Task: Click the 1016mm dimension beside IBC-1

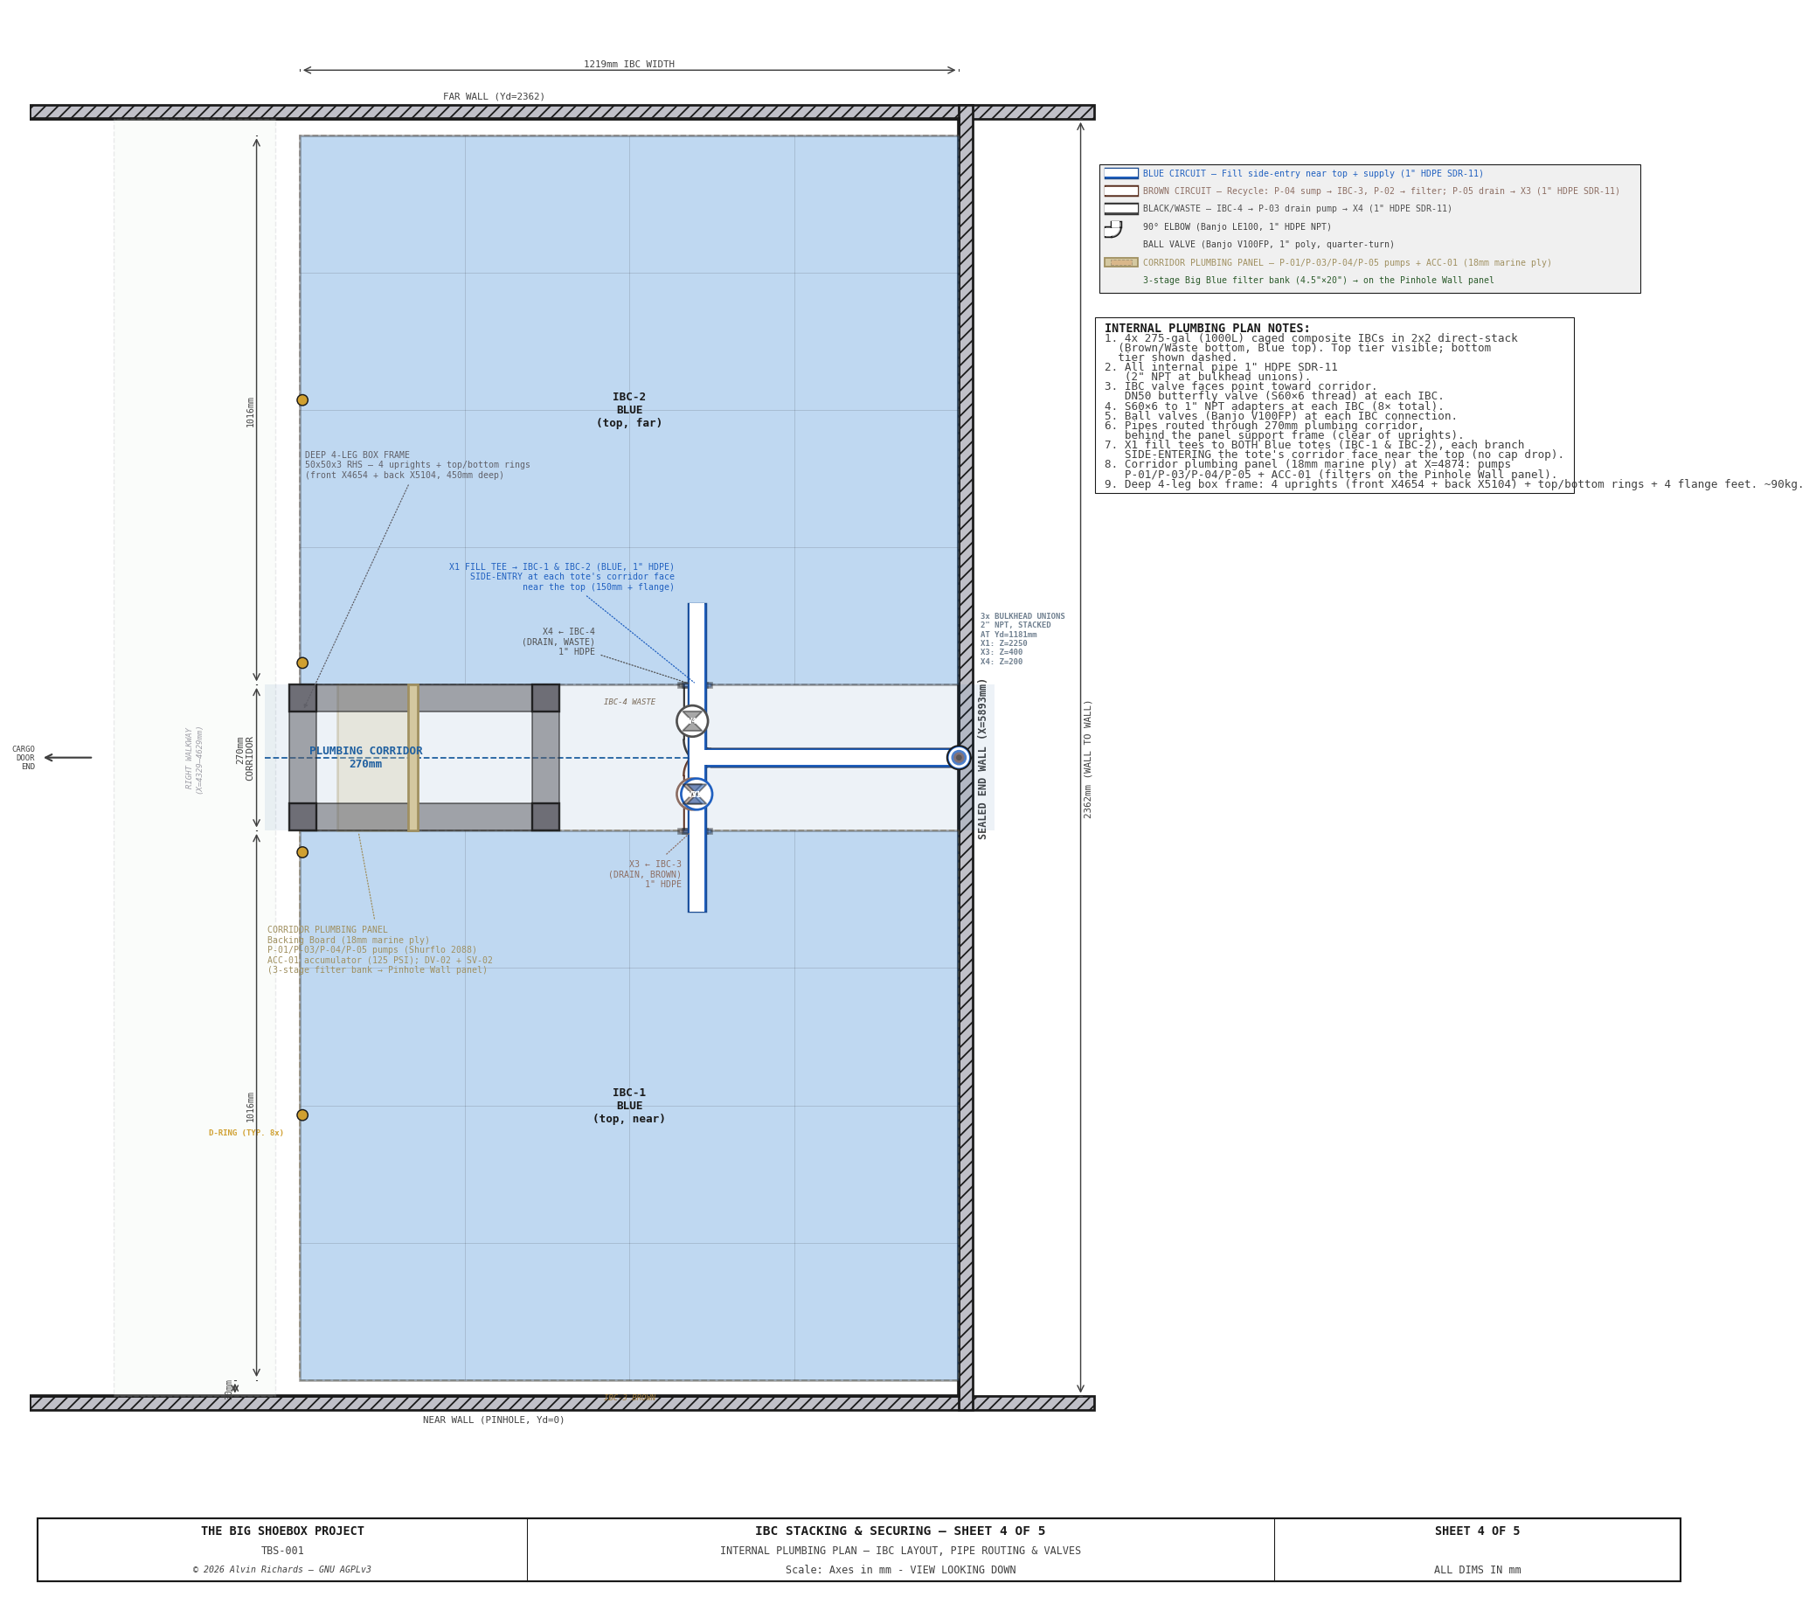Action: [x=251, y=1107]
